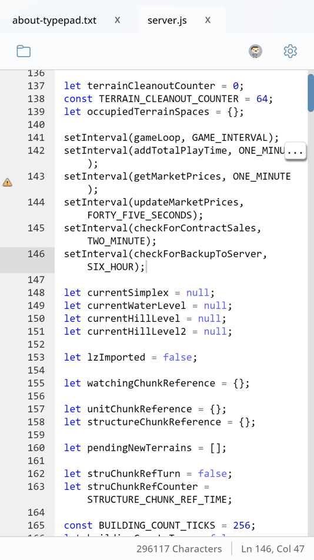314x560 pixels.
Task: Click the vertical scrollbar thumb
Action: (x=311, y=93)
